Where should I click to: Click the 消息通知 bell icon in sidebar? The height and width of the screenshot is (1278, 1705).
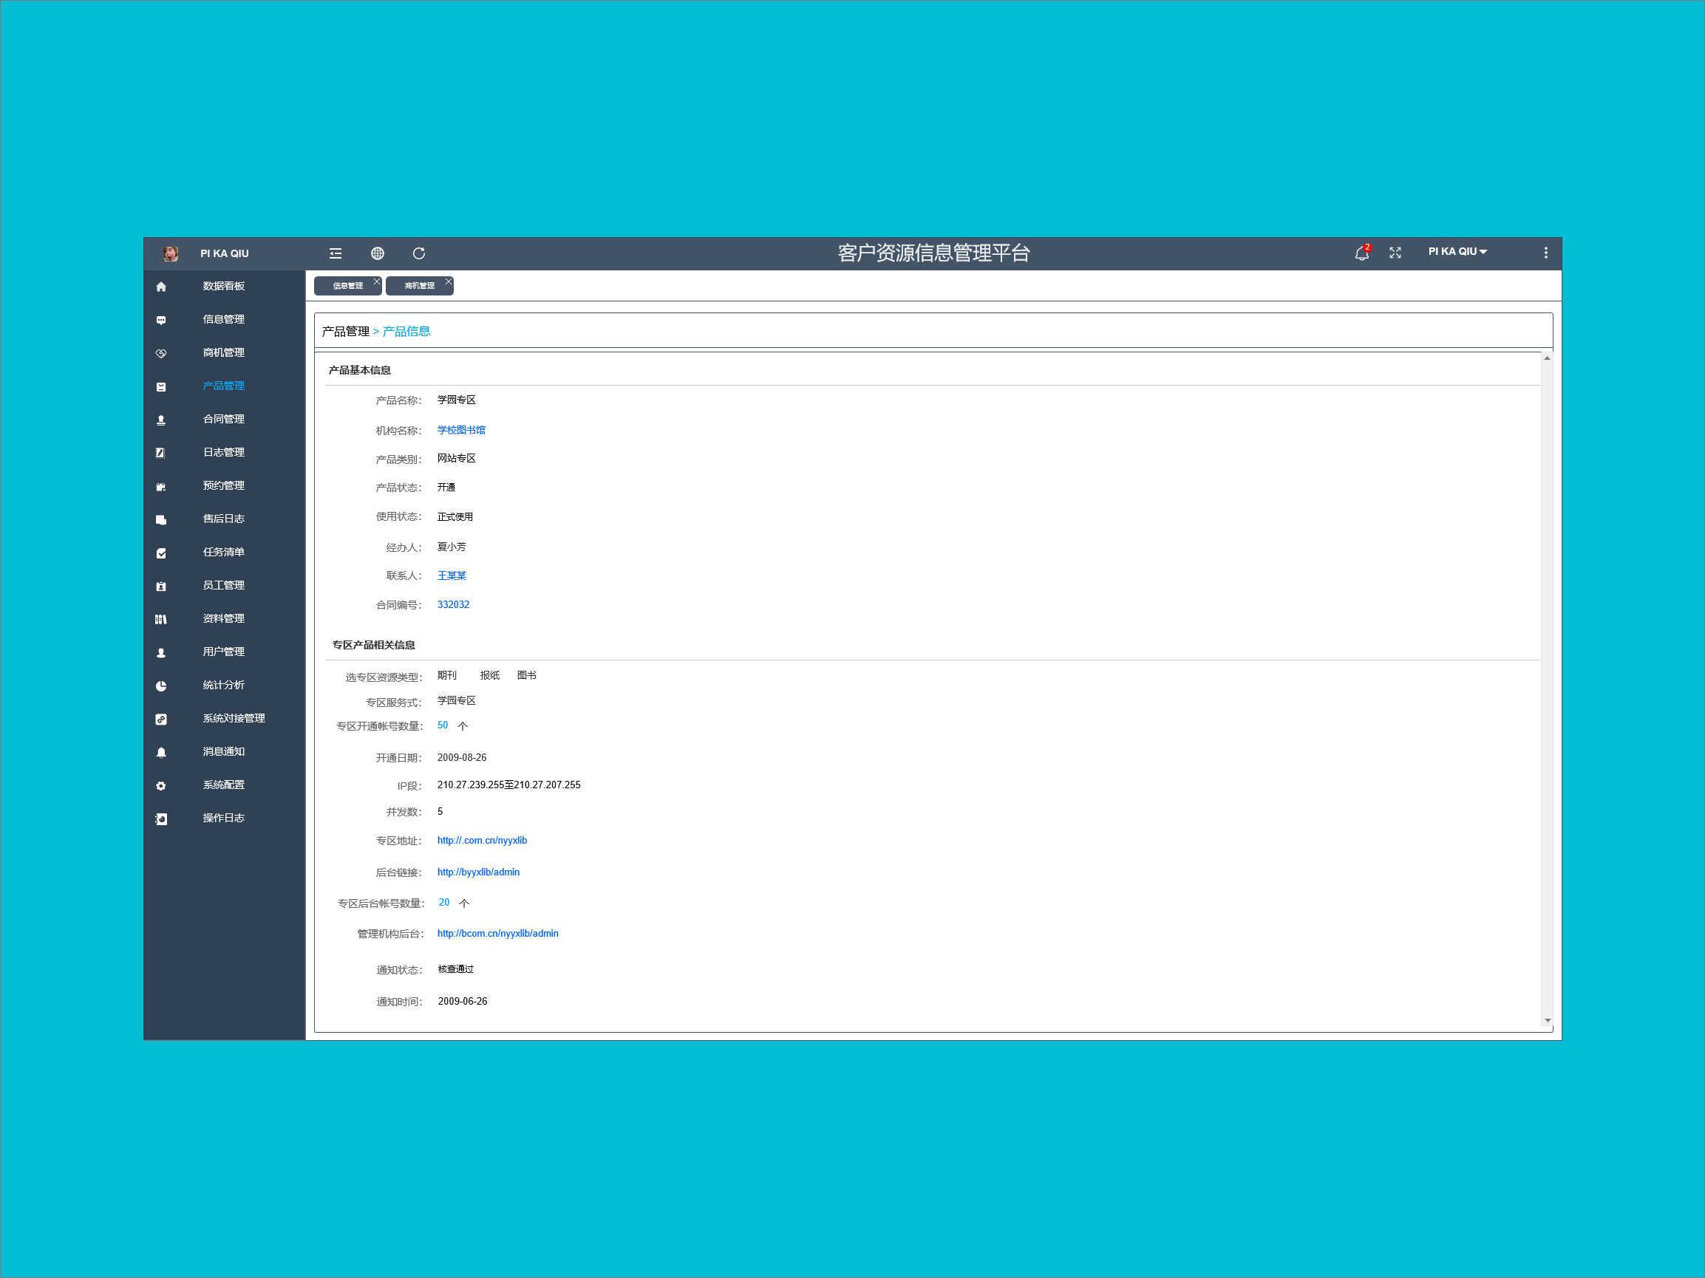[x=161, y=752]
